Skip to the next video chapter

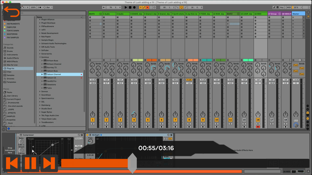point(49,163)
